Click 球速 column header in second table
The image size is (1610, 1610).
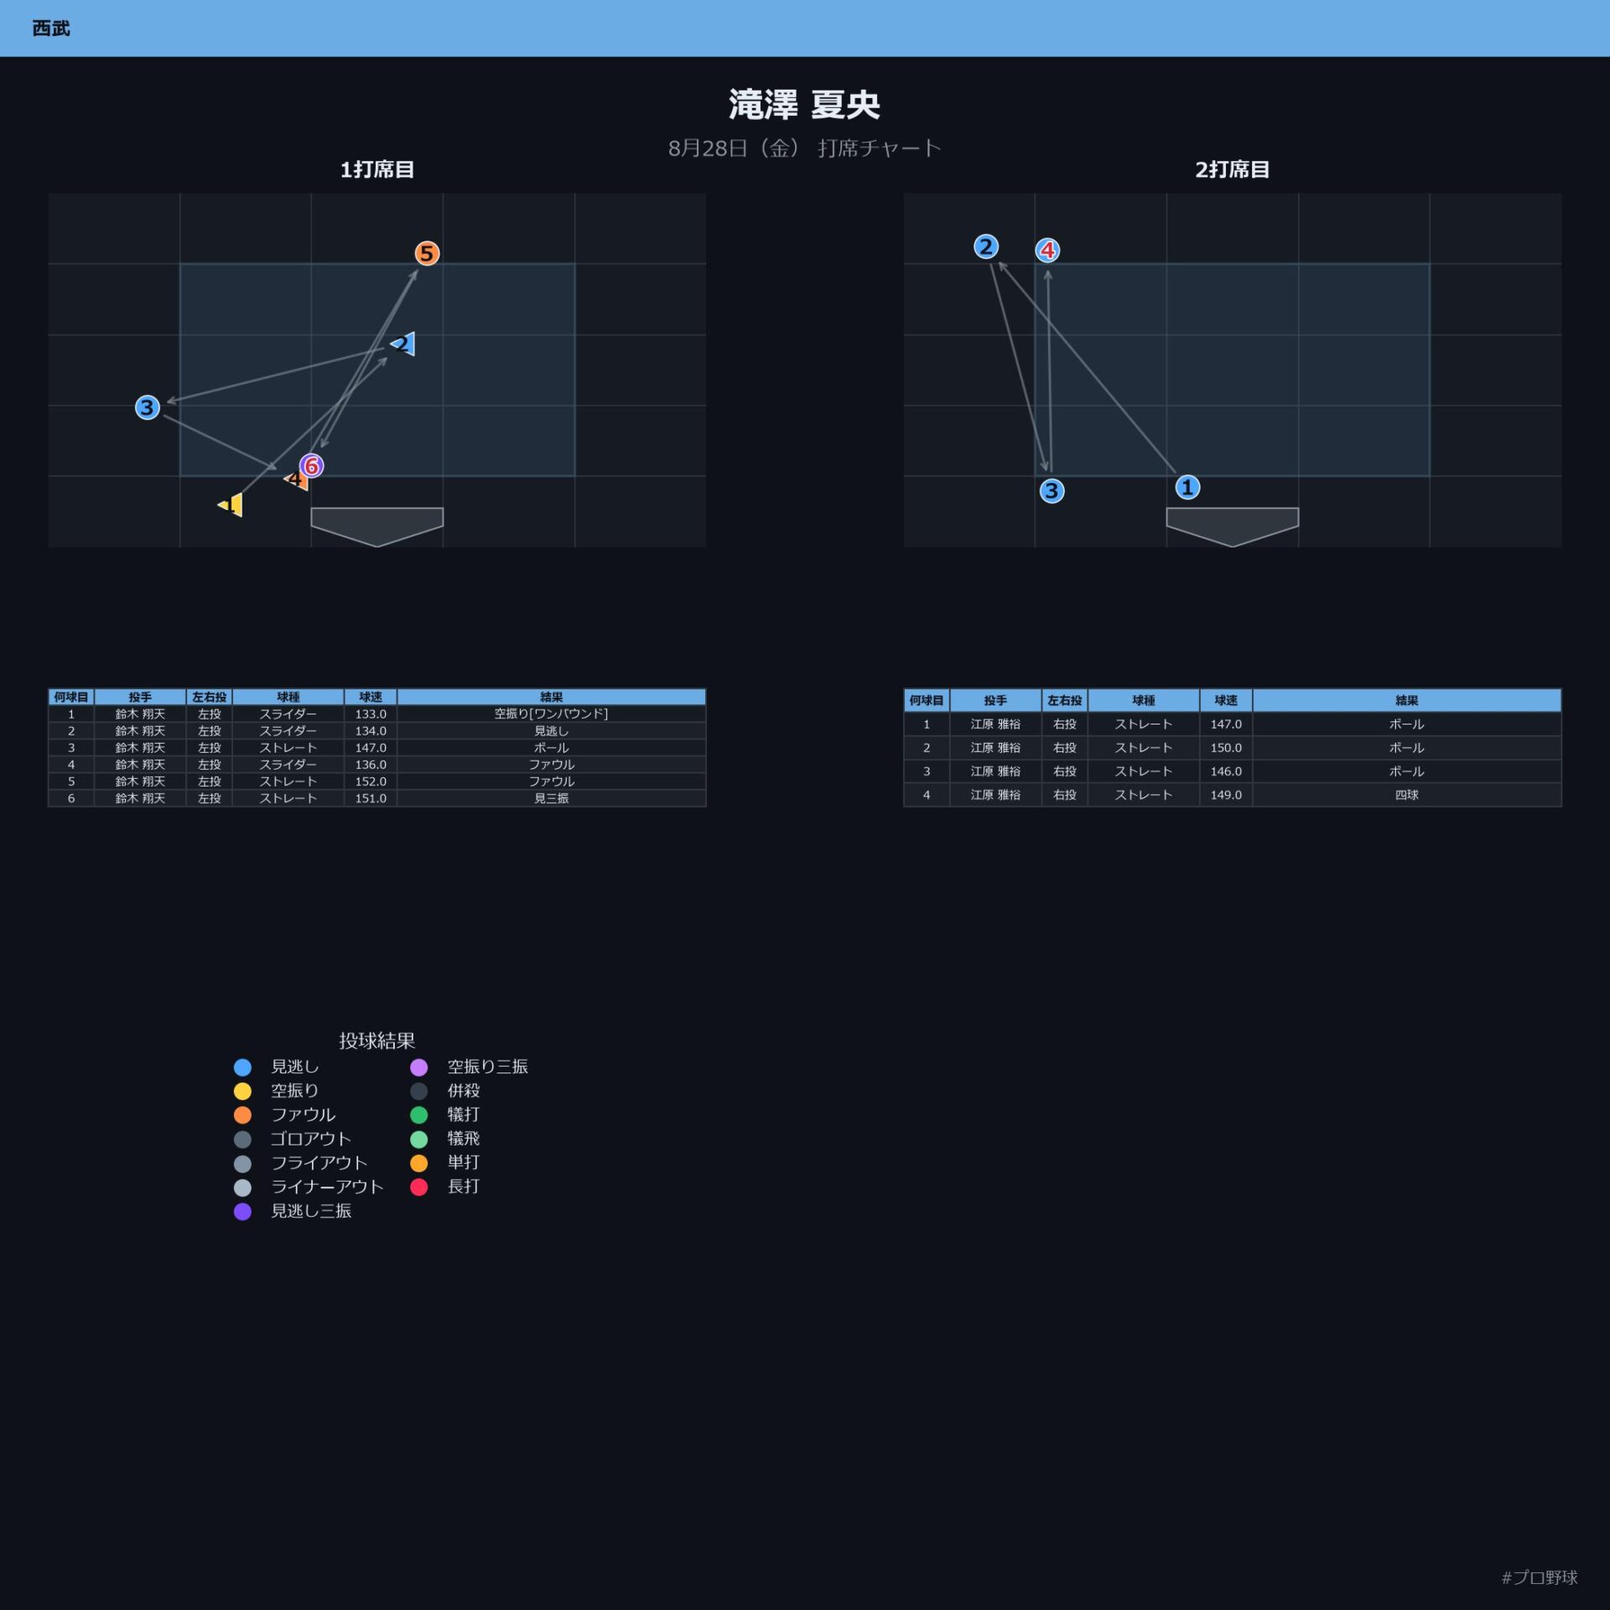point(1226,700)
